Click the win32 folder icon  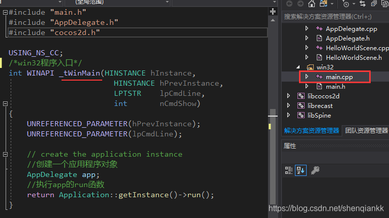tap(310, 67)
